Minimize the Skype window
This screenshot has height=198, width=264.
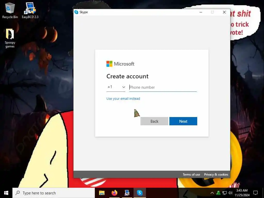point(201,12)
